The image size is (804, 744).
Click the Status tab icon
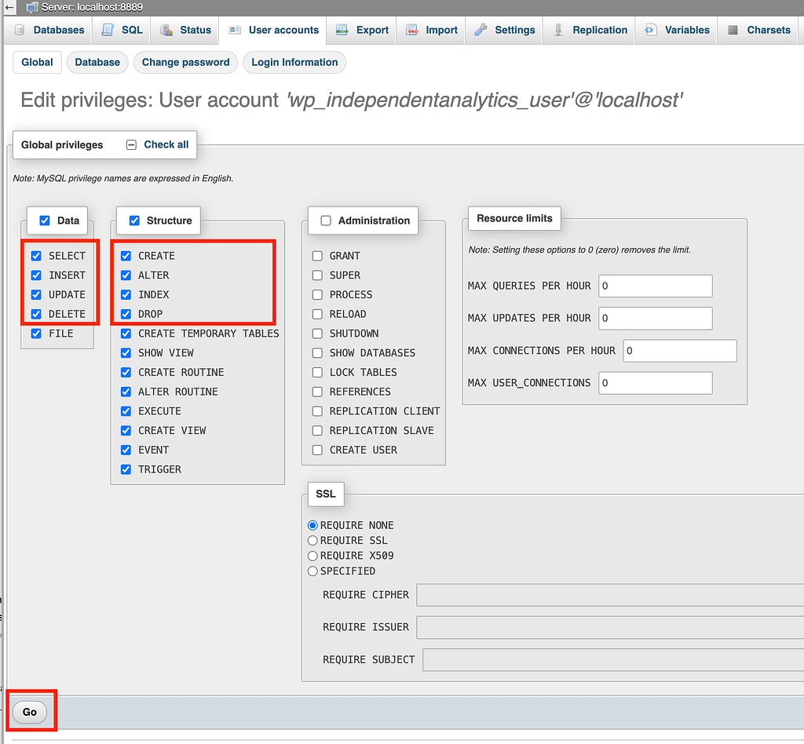166,30
